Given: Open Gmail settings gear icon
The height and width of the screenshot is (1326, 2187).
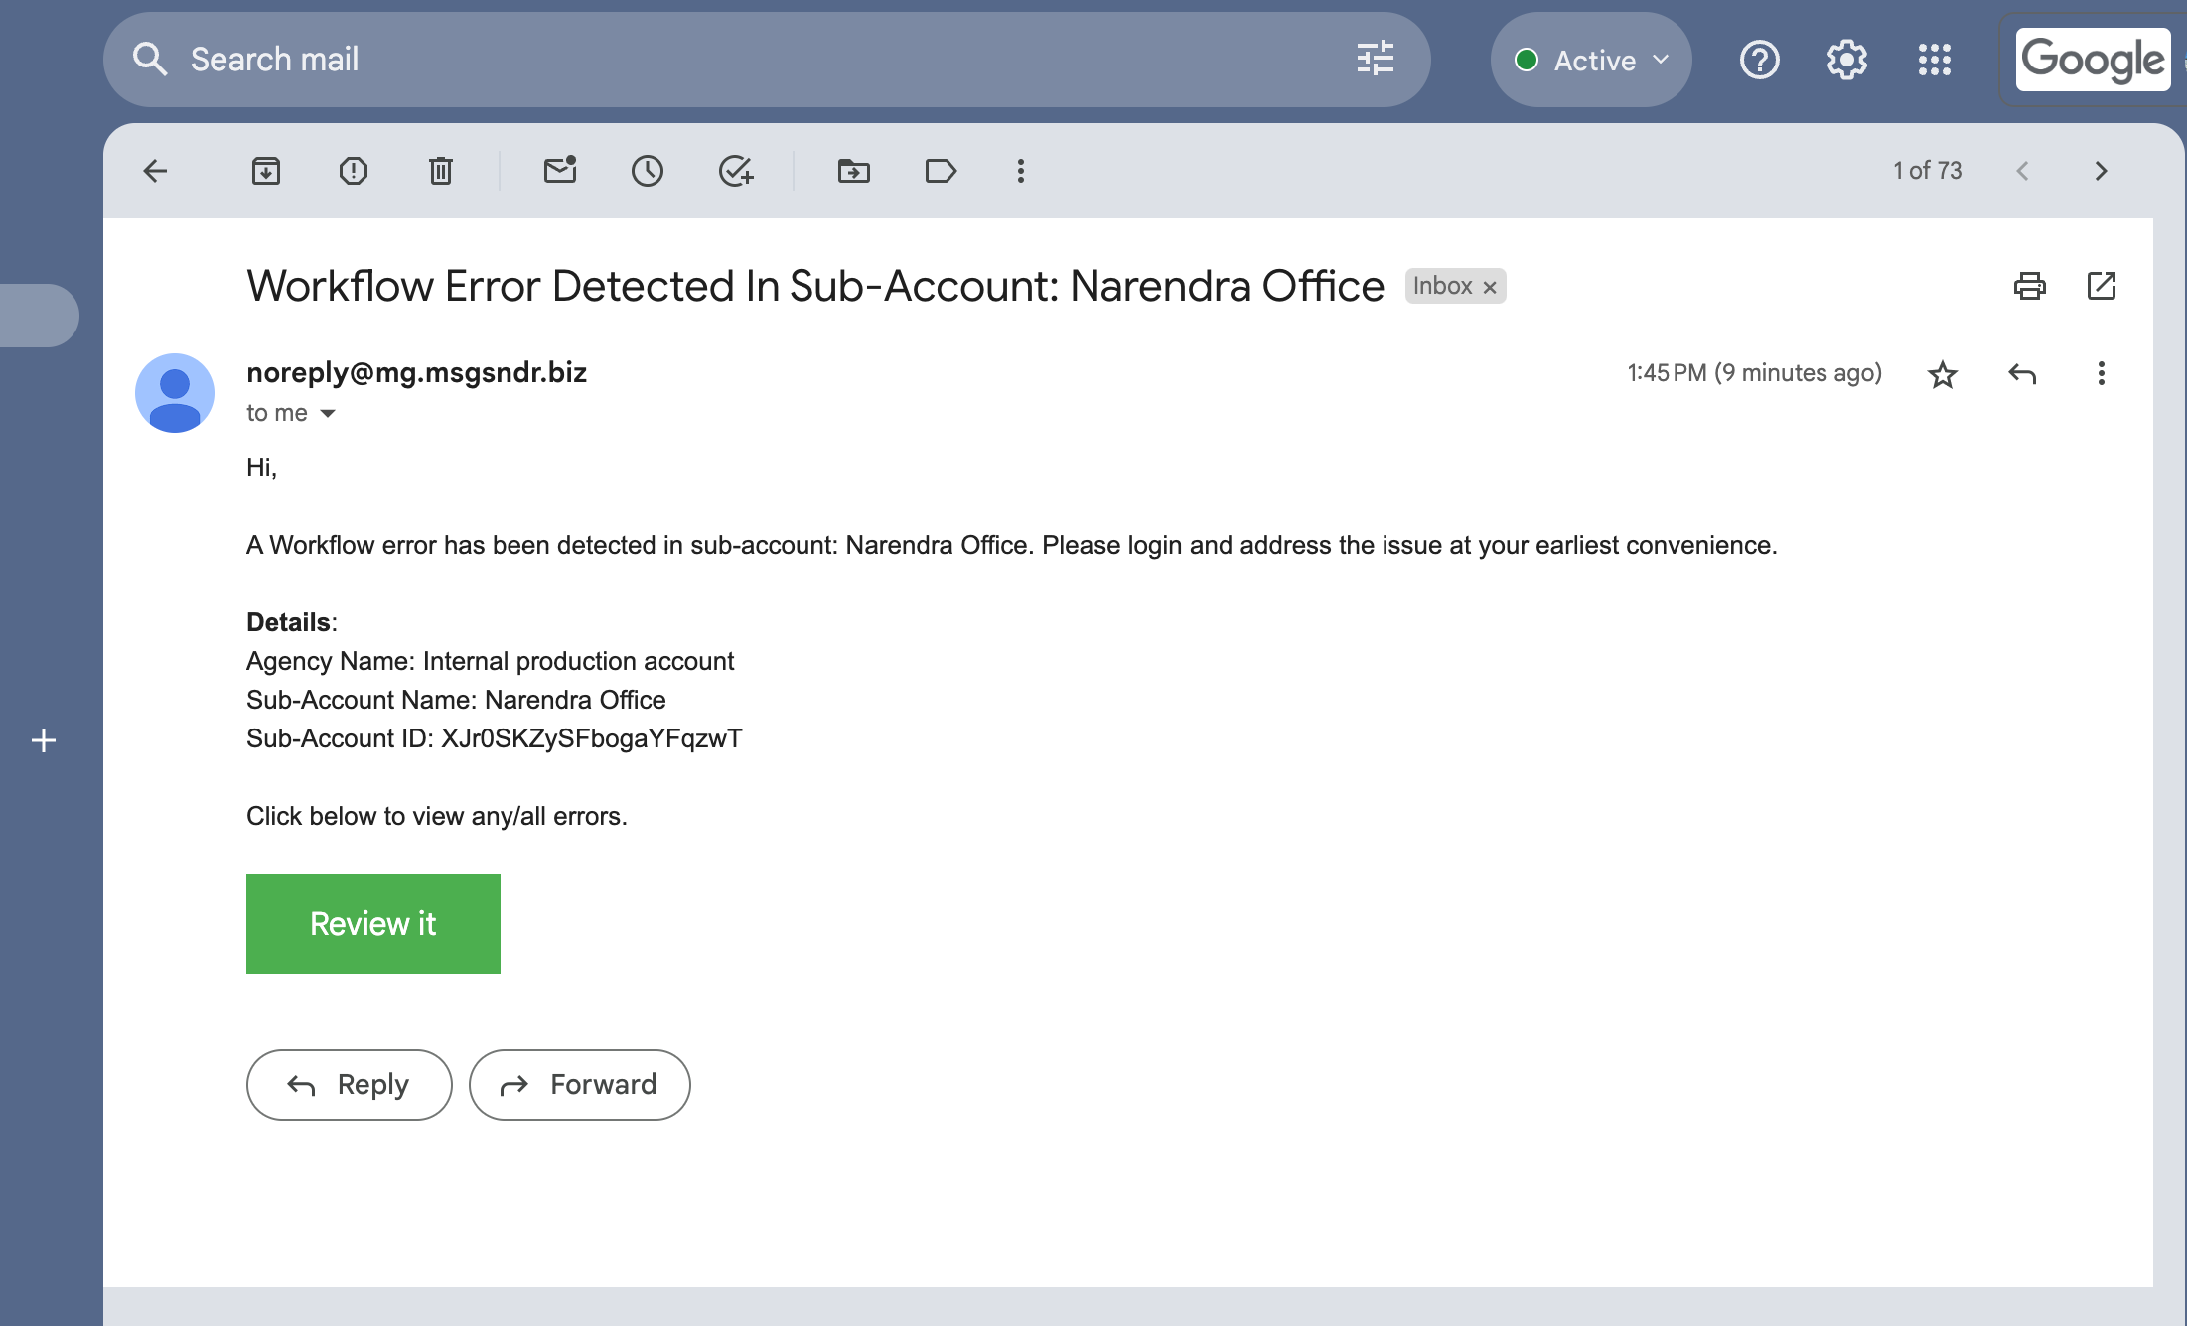Looking at the screenshot, I should (1845, 60).
